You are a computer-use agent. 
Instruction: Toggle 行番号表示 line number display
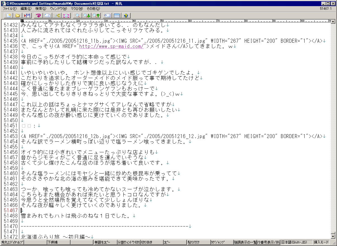pyautogui.click(x=268, y=242)
